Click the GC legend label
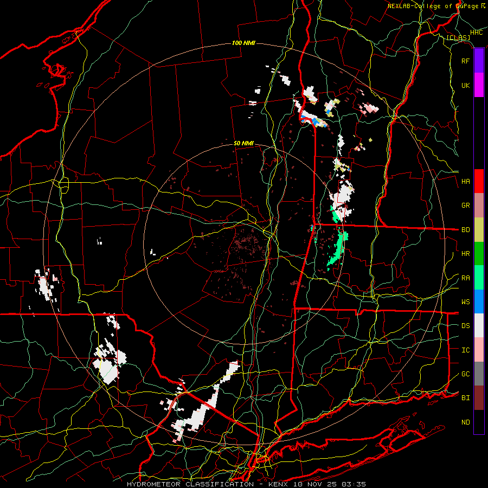488x488 pixels. tap(465, 374)
